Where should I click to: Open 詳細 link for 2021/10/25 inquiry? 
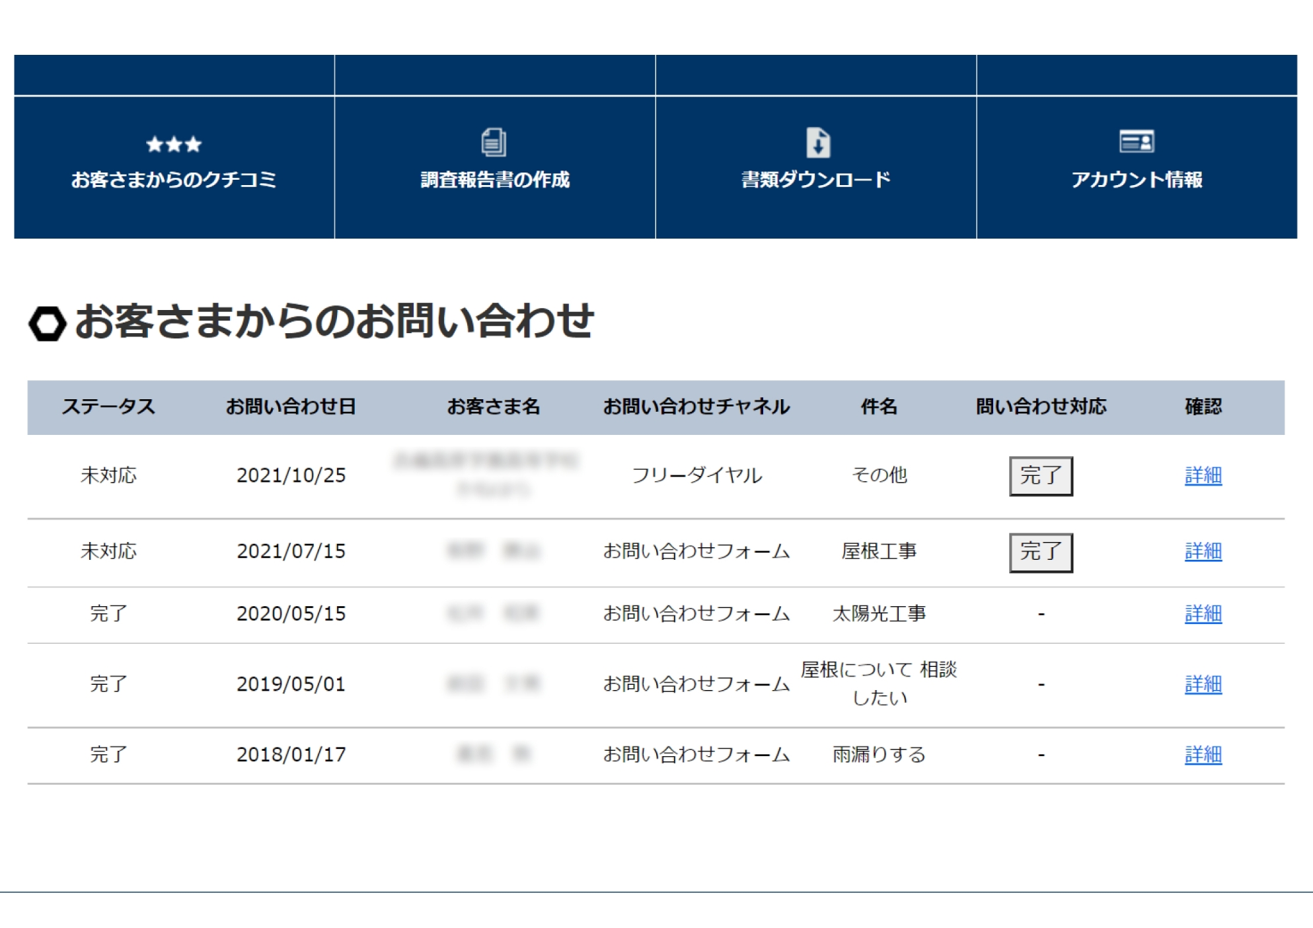coord(1203,475)
